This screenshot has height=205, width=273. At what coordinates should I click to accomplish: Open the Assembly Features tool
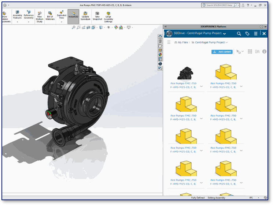click(18, 15)
